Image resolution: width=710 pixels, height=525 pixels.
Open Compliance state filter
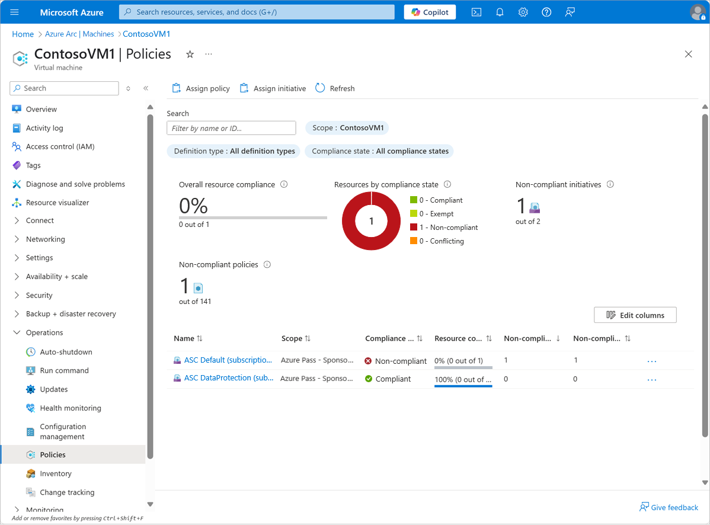(380, 151)
